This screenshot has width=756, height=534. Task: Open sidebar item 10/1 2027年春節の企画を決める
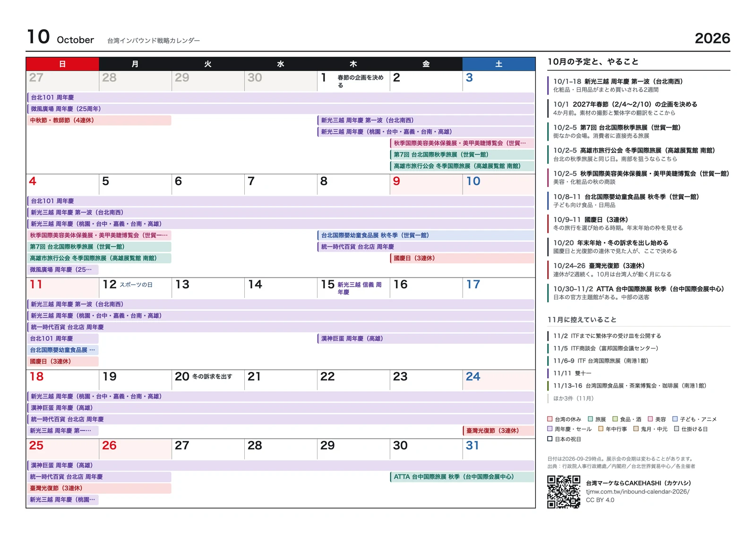pyautogui.click(x=639, y=109)
